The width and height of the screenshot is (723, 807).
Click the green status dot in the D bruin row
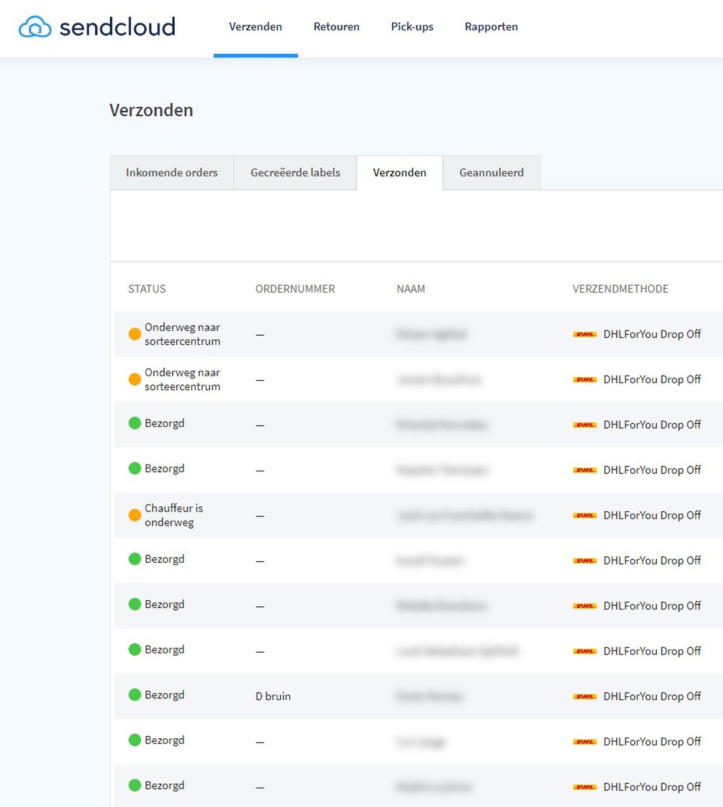(x=135, y=695)
